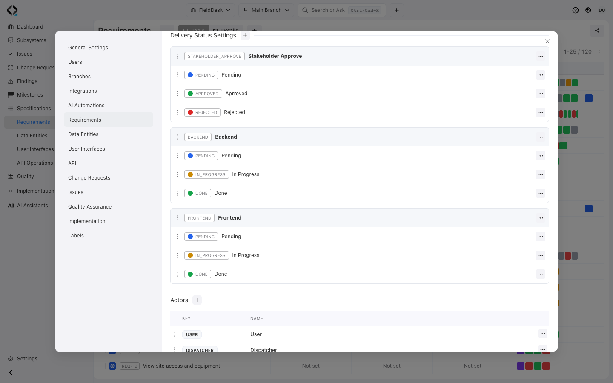Click drag handle of Frontend group

178,218
